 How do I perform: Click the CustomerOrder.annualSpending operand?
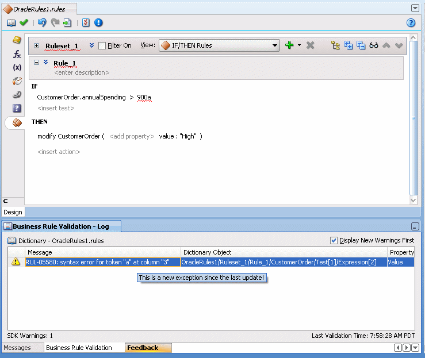click(81, 97)
